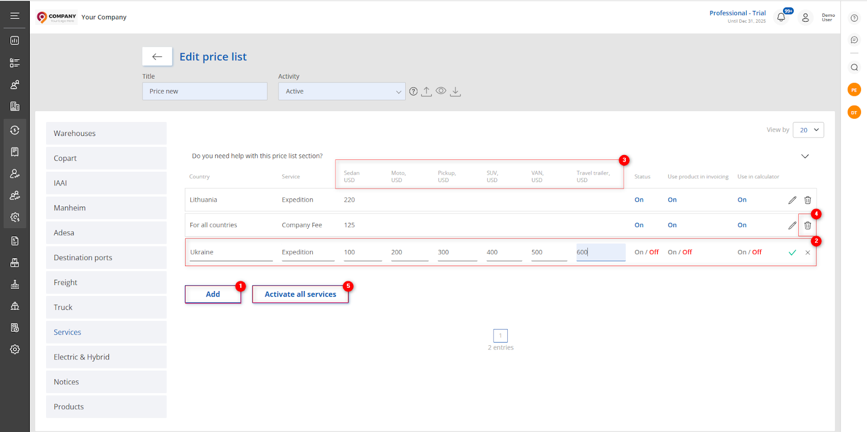The image size is (867, 432).
Task: Select the IAAI section tab
Action: pyautogui.click(x=106, y=183)
